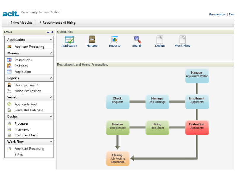The image size is (237, 178).
Task: Open Applicants Pool search
Action: tap(26, 104)
